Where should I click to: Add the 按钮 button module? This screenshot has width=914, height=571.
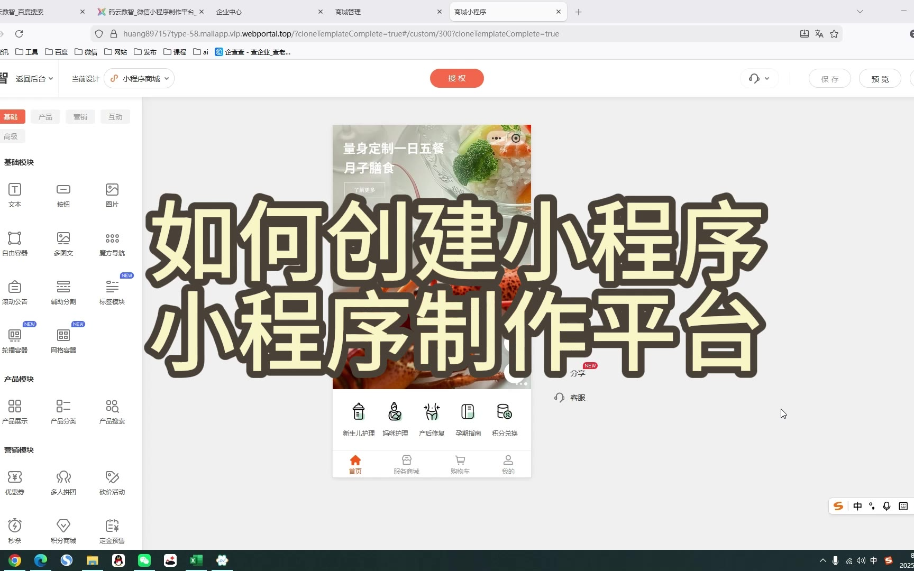click(63, 195)
